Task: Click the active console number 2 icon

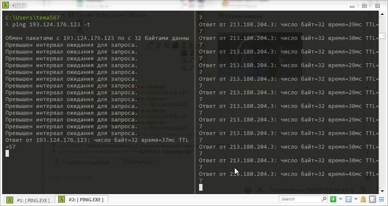Action: 348,199
